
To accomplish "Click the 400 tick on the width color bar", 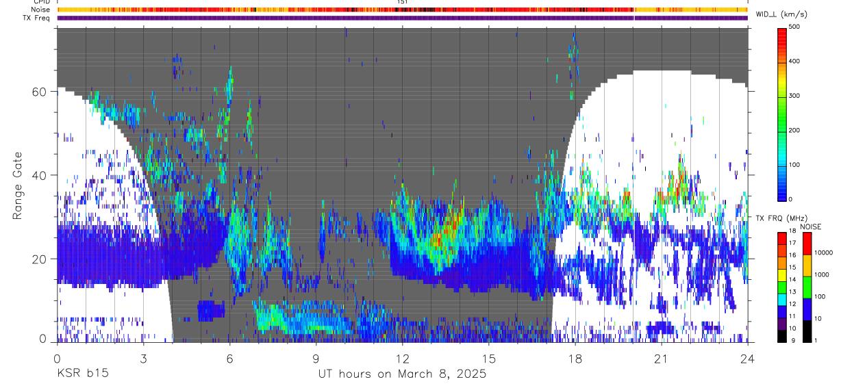I will click(x=795, y=61).
